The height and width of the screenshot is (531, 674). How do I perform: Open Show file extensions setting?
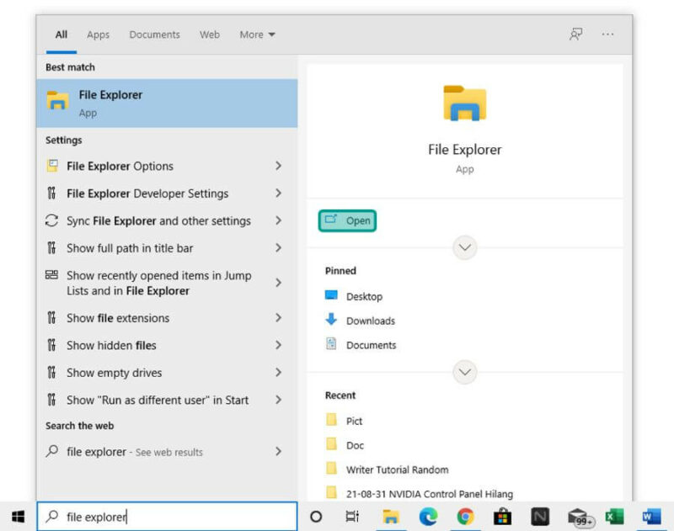[167, 317]
